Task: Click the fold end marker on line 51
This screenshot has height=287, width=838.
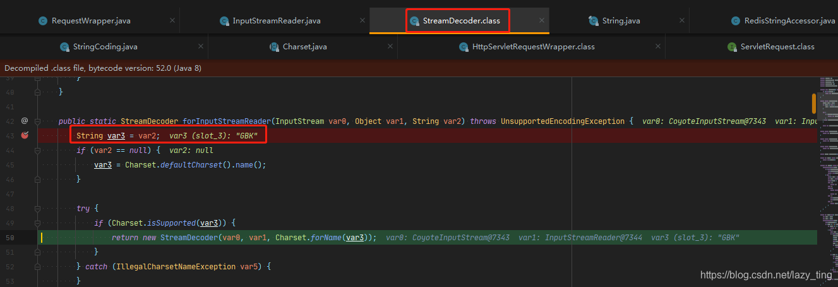Action: 39,252
